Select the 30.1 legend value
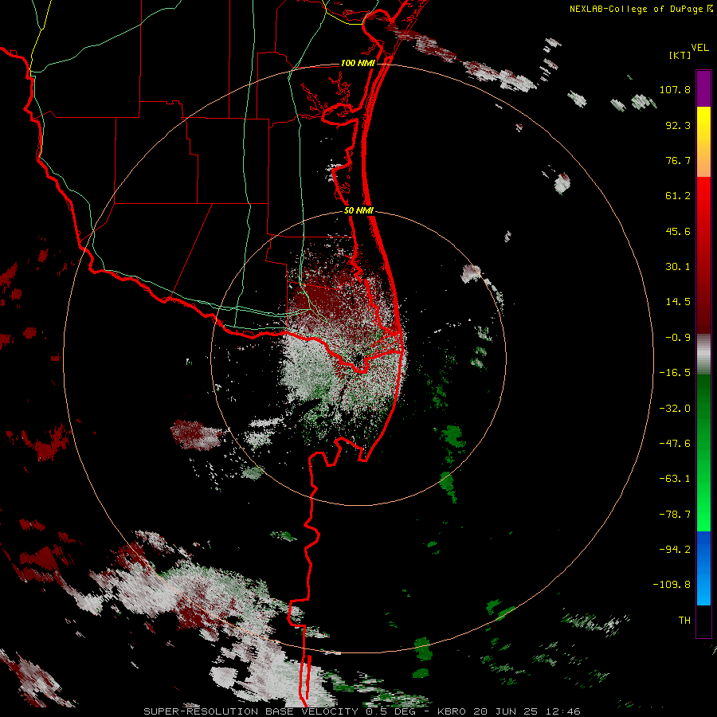The image size is (717, 717). click(678, 267)
